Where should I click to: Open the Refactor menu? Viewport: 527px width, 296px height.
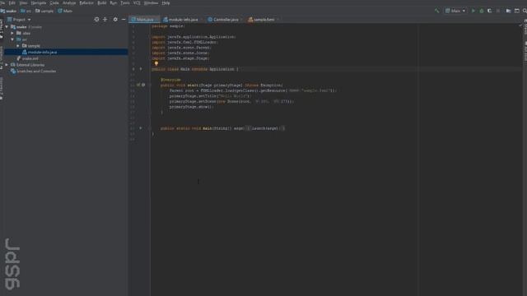click(x=86, y=3)
